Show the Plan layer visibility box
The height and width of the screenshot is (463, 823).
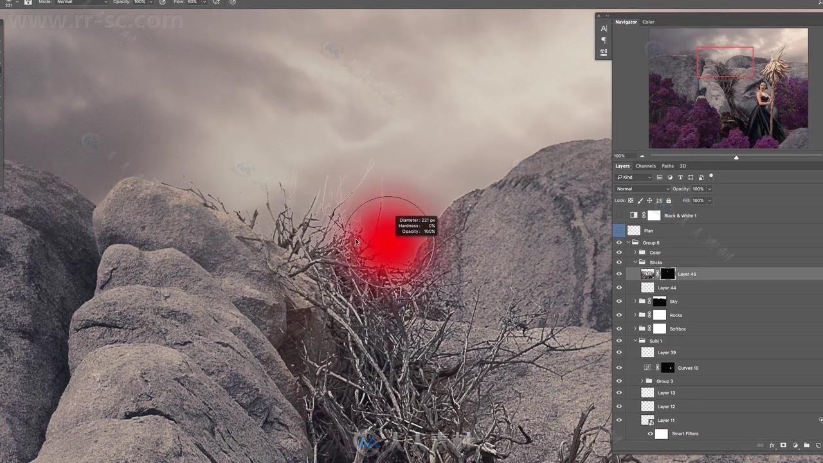click(619, 230)
